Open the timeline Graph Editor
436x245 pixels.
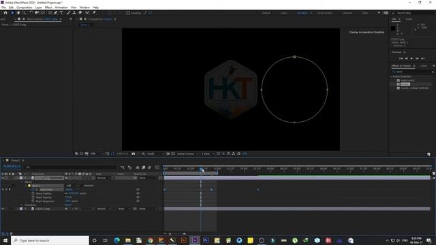[157, 167]
